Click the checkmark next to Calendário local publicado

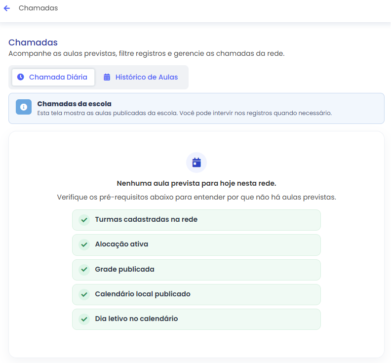pos(84,294)
